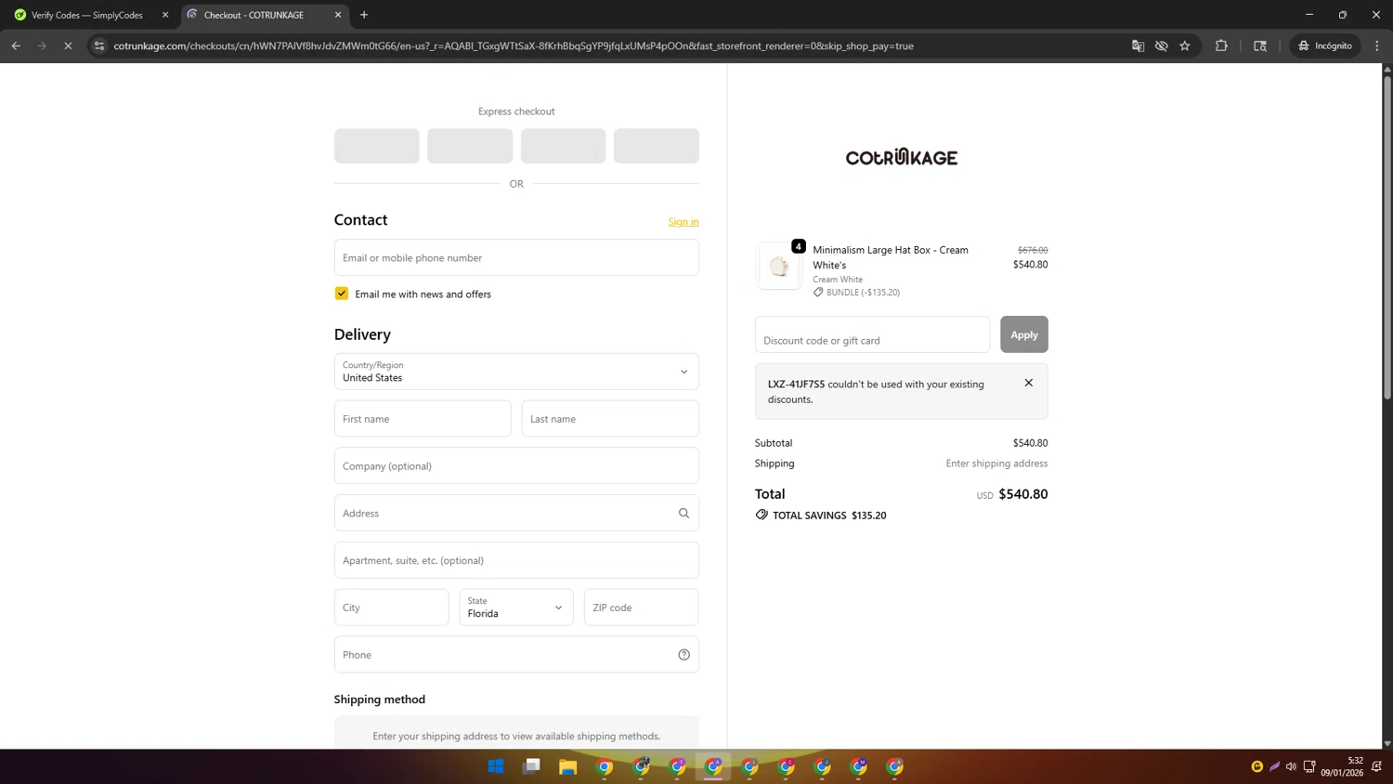Click the volume speaker tray icon
The image size is (1393, 784).
tap(1291, 766)
